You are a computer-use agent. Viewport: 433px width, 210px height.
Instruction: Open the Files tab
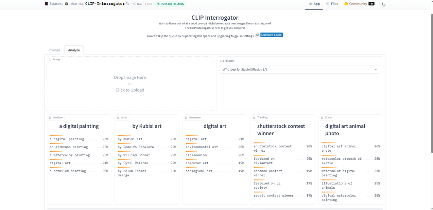tap(332, 4)
